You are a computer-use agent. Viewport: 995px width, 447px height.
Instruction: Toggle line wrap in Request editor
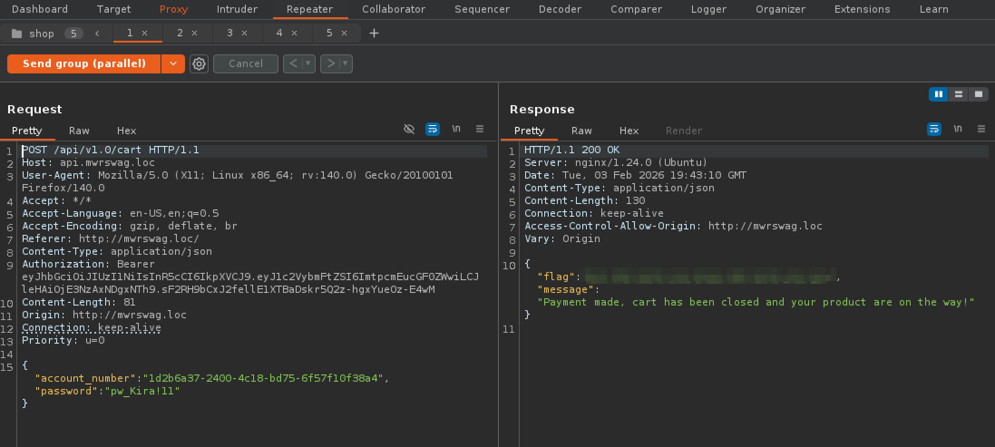click(432, 129)
